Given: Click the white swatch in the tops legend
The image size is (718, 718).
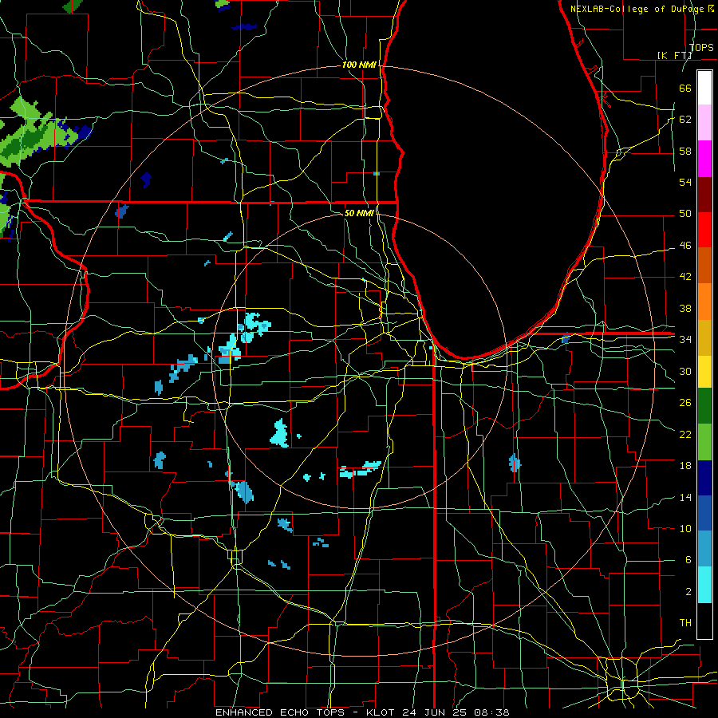Looking at the screenshot, I should click(704, 88).
